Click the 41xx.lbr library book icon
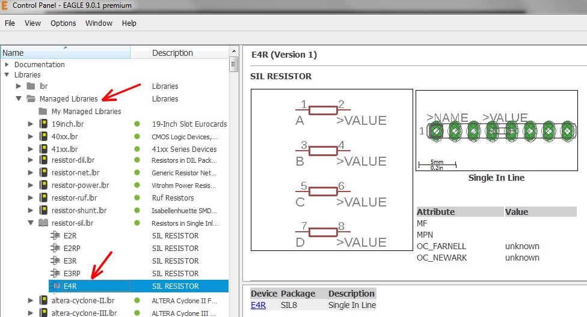Image resolution: width=587 pixels, height=317 pixels. point(43,149)
